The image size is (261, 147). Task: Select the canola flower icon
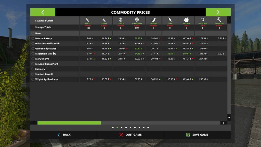[x=121, y=20]
